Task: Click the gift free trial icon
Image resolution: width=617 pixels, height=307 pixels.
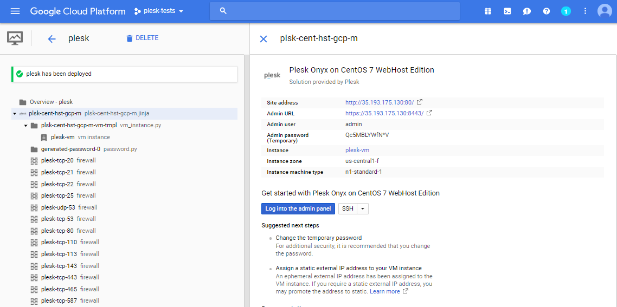Action: pyautogui.click(x=488, y=11)
